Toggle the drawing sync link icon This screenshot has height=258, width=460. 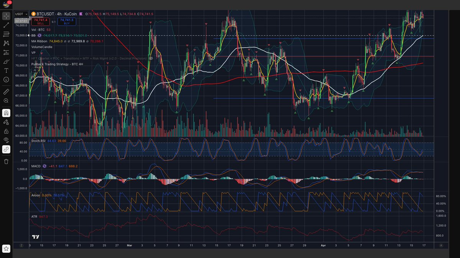pyautogui.click(x=6, y=149)
